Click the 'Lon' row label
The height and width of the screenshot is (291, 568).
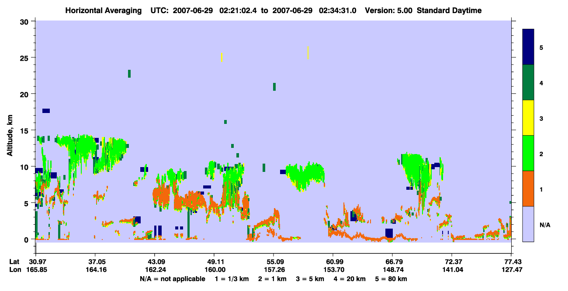14,270
